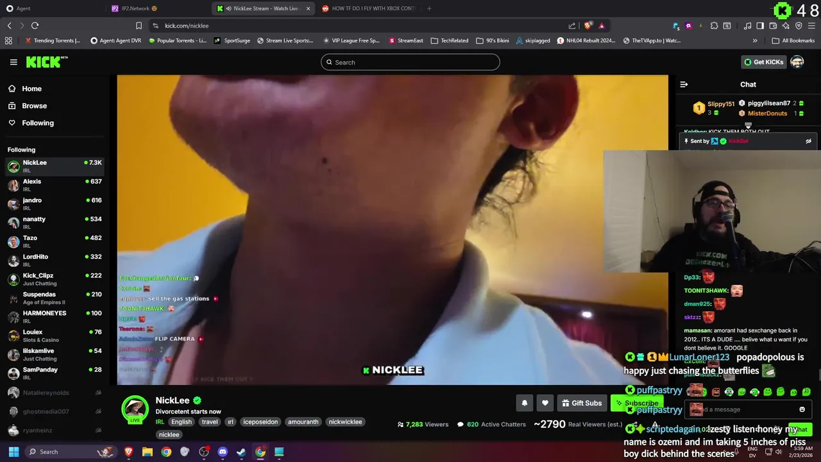This screenshot has width=821, height=462.
Task: Open the user profile avatar menu
Action: (x=797, y=62)
